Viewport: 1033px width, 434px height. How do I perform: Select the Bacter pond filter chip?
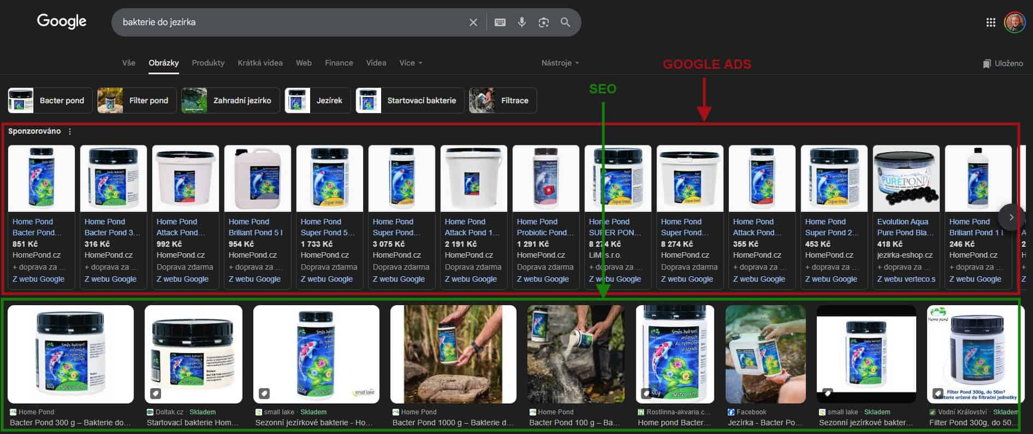click(50, 100)
